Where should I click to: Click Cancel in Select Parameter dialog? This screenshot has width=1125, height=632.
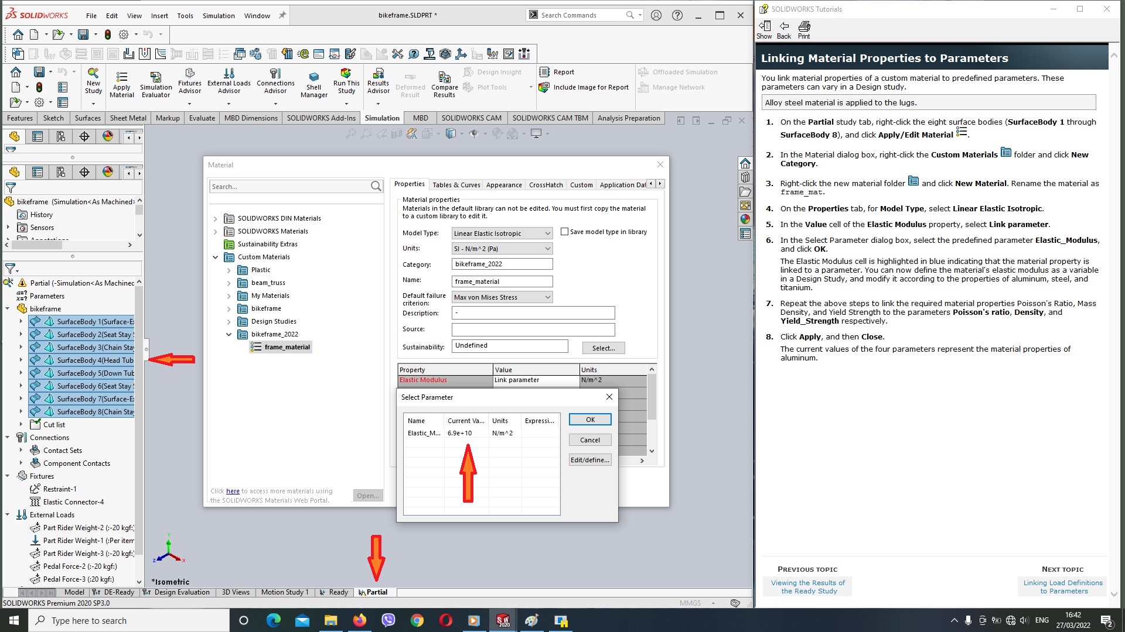590,440
